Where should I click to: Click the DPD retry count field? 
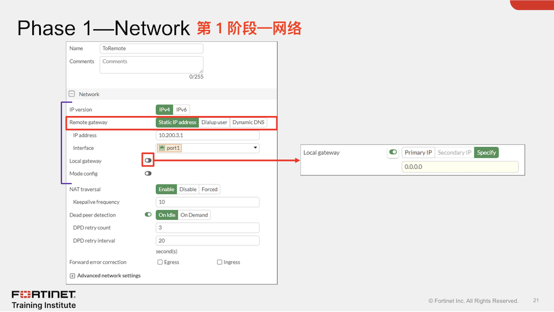click(208, 228)
